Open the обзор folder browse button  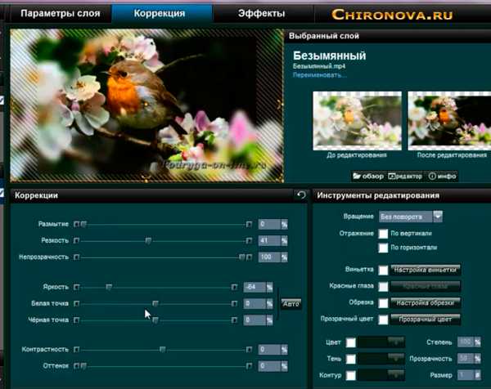pos(368,177)
